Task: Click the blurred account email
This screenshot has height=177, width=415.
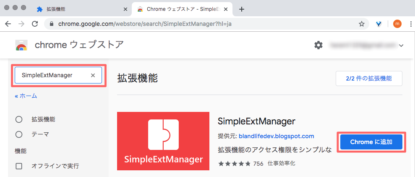Action: click(x=363, y=46)
